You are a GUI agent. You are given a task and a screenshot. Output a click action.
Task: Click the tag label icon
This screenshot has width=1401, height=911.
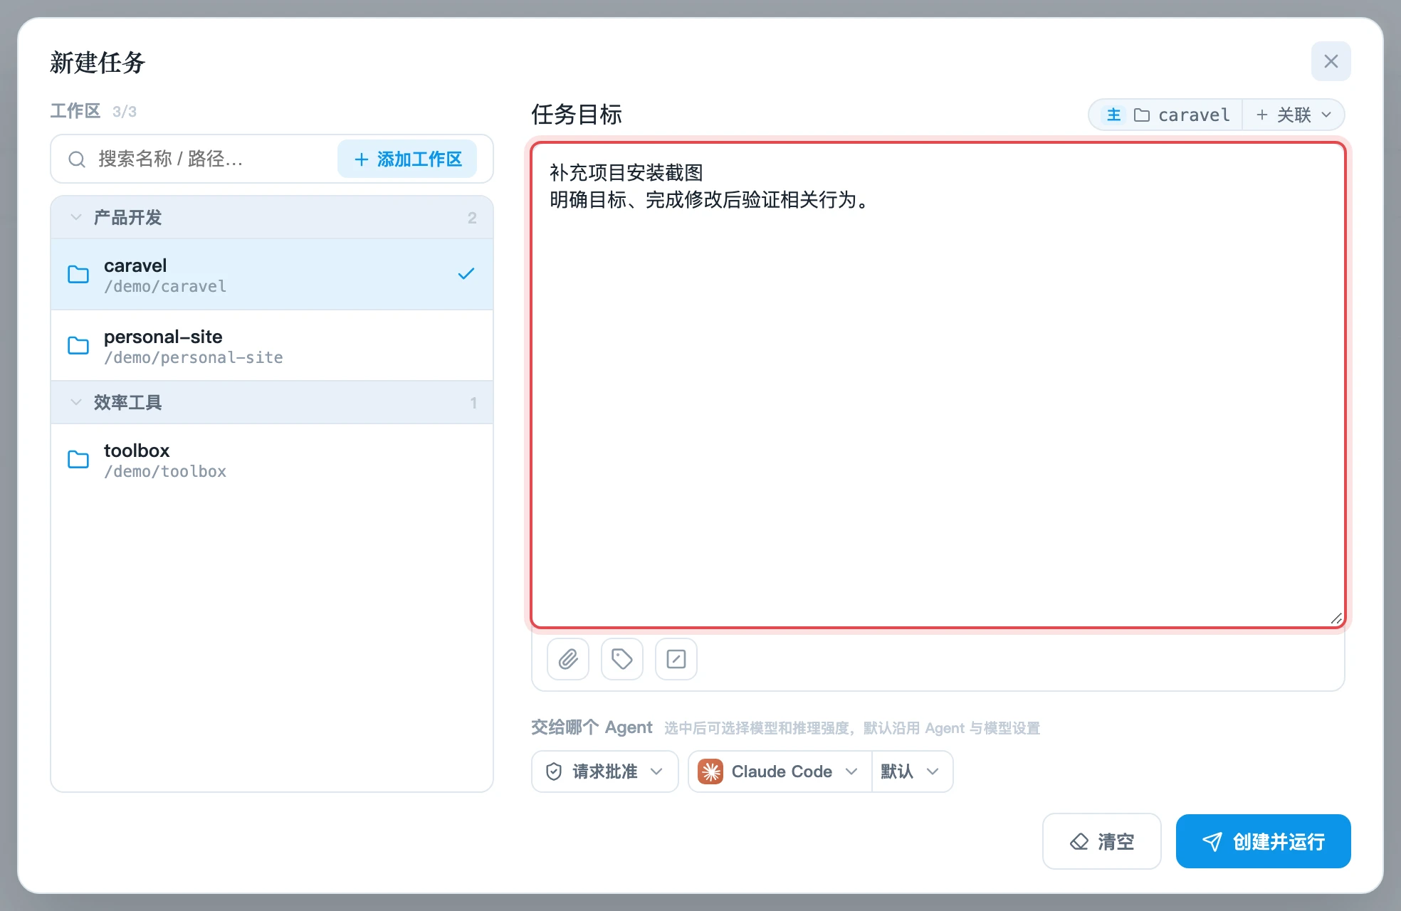click(622, 659)
